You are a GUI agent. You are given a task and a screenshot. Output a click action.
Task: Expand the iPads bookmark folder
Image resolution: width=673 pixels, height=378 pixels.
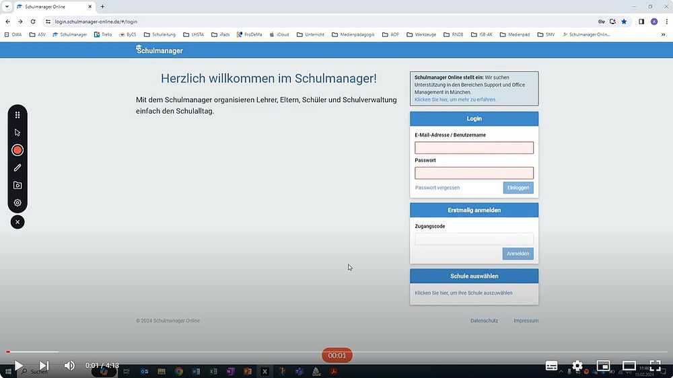coord(221,34)
